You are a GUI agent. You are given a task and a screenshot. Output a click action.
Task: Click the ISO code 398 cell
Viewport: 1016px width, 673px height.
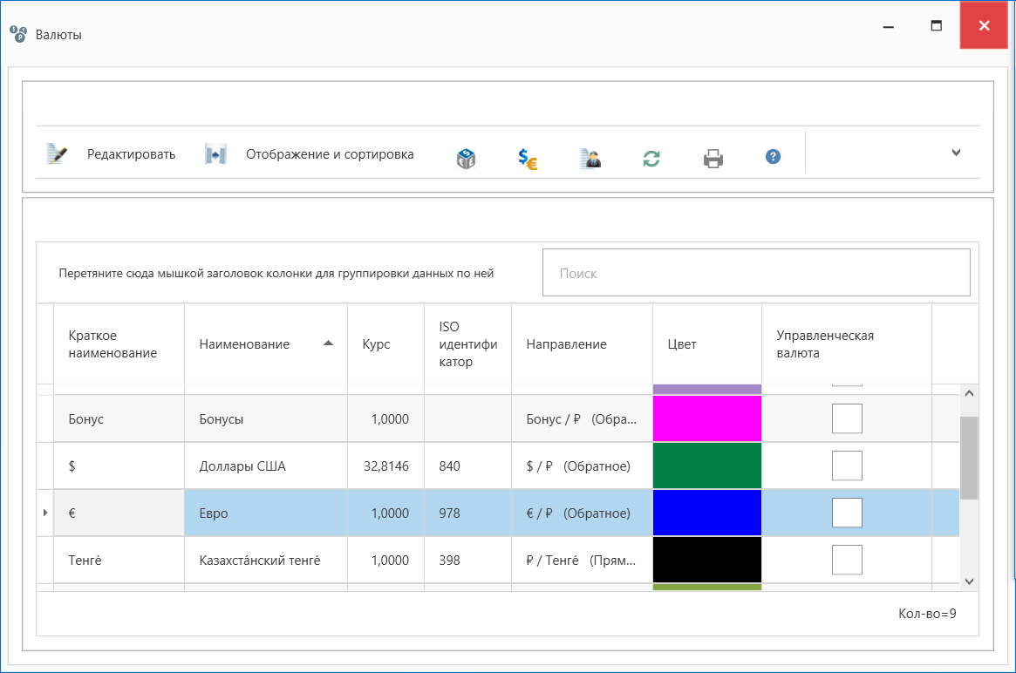point(467,560)
